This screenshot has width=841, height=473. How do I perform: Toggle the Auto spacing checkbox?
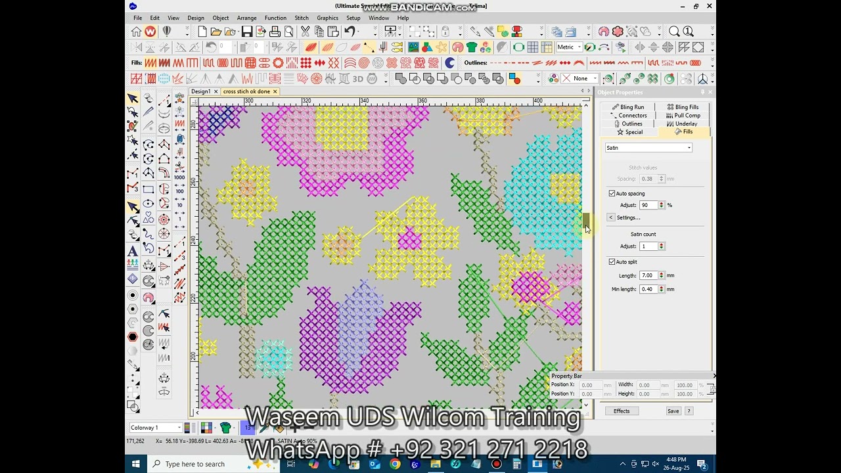[x=612, y=194]
